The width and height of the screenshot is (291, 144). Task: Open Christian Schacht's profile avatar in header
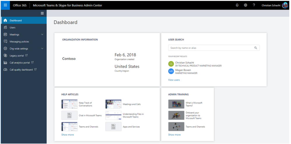click(285, 5)
